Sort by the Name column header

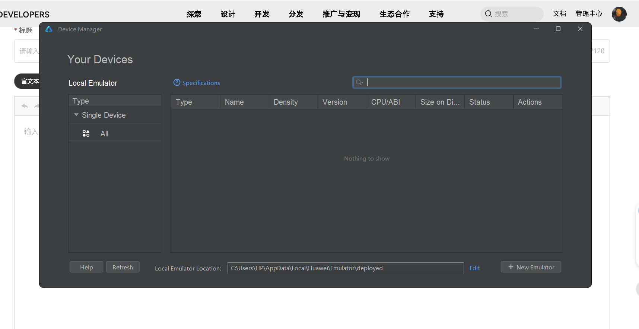245,102
